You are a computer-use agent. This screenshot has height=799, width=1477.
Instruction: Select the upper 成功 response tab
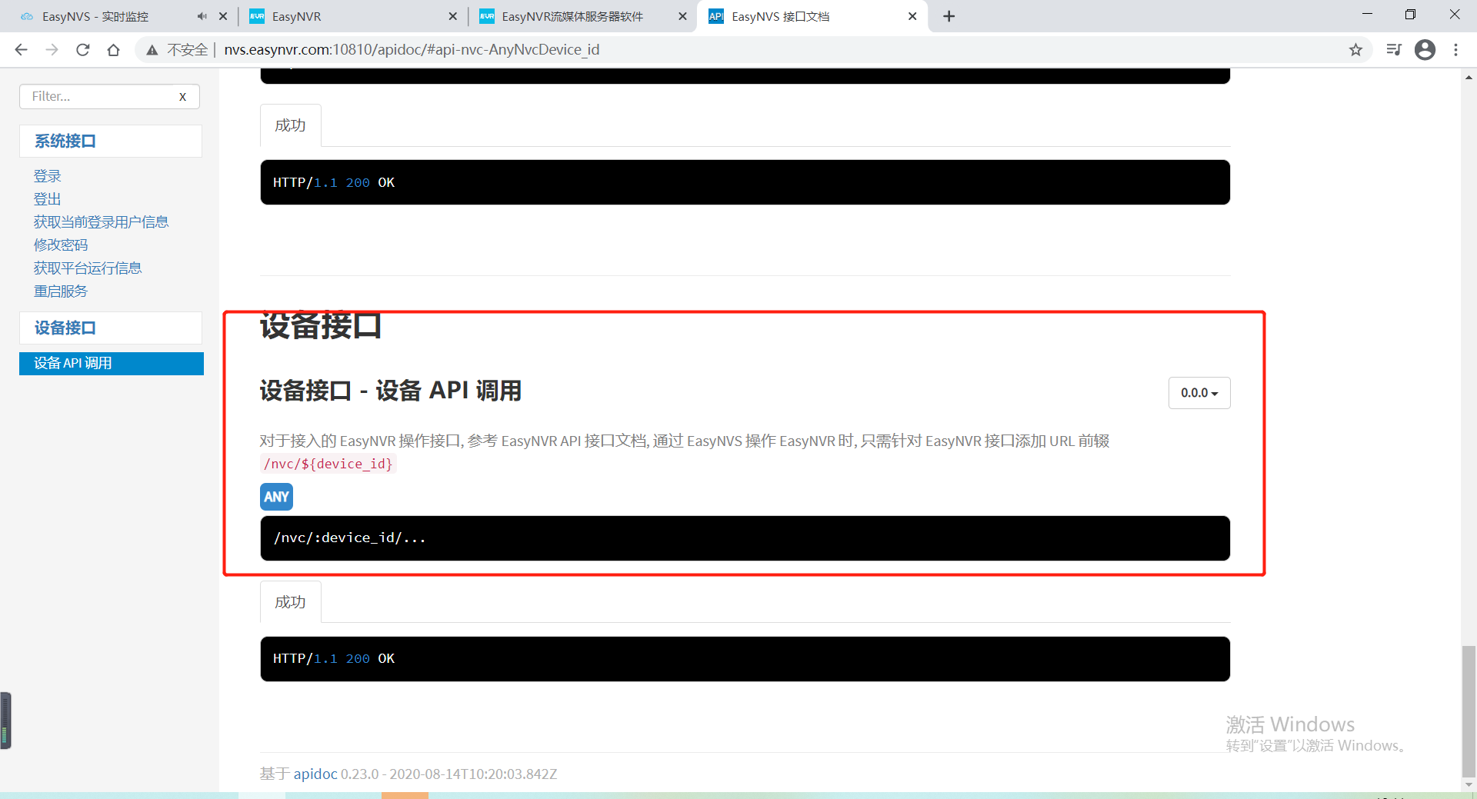click(x=290, y=125)
